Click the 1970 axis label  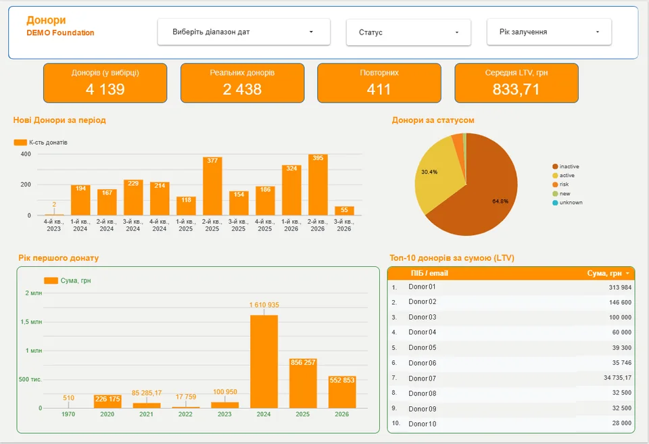[68, 414]
